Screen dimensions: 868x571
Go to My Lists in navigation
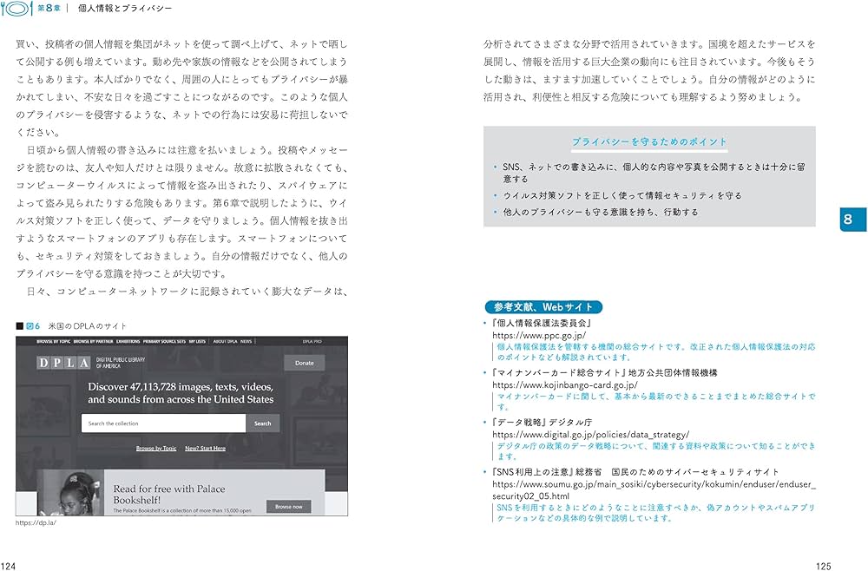pos(198,341)
